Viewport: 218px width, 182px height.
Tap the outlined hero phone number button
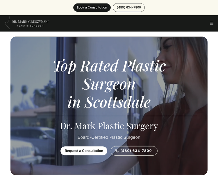pos(134,151)
